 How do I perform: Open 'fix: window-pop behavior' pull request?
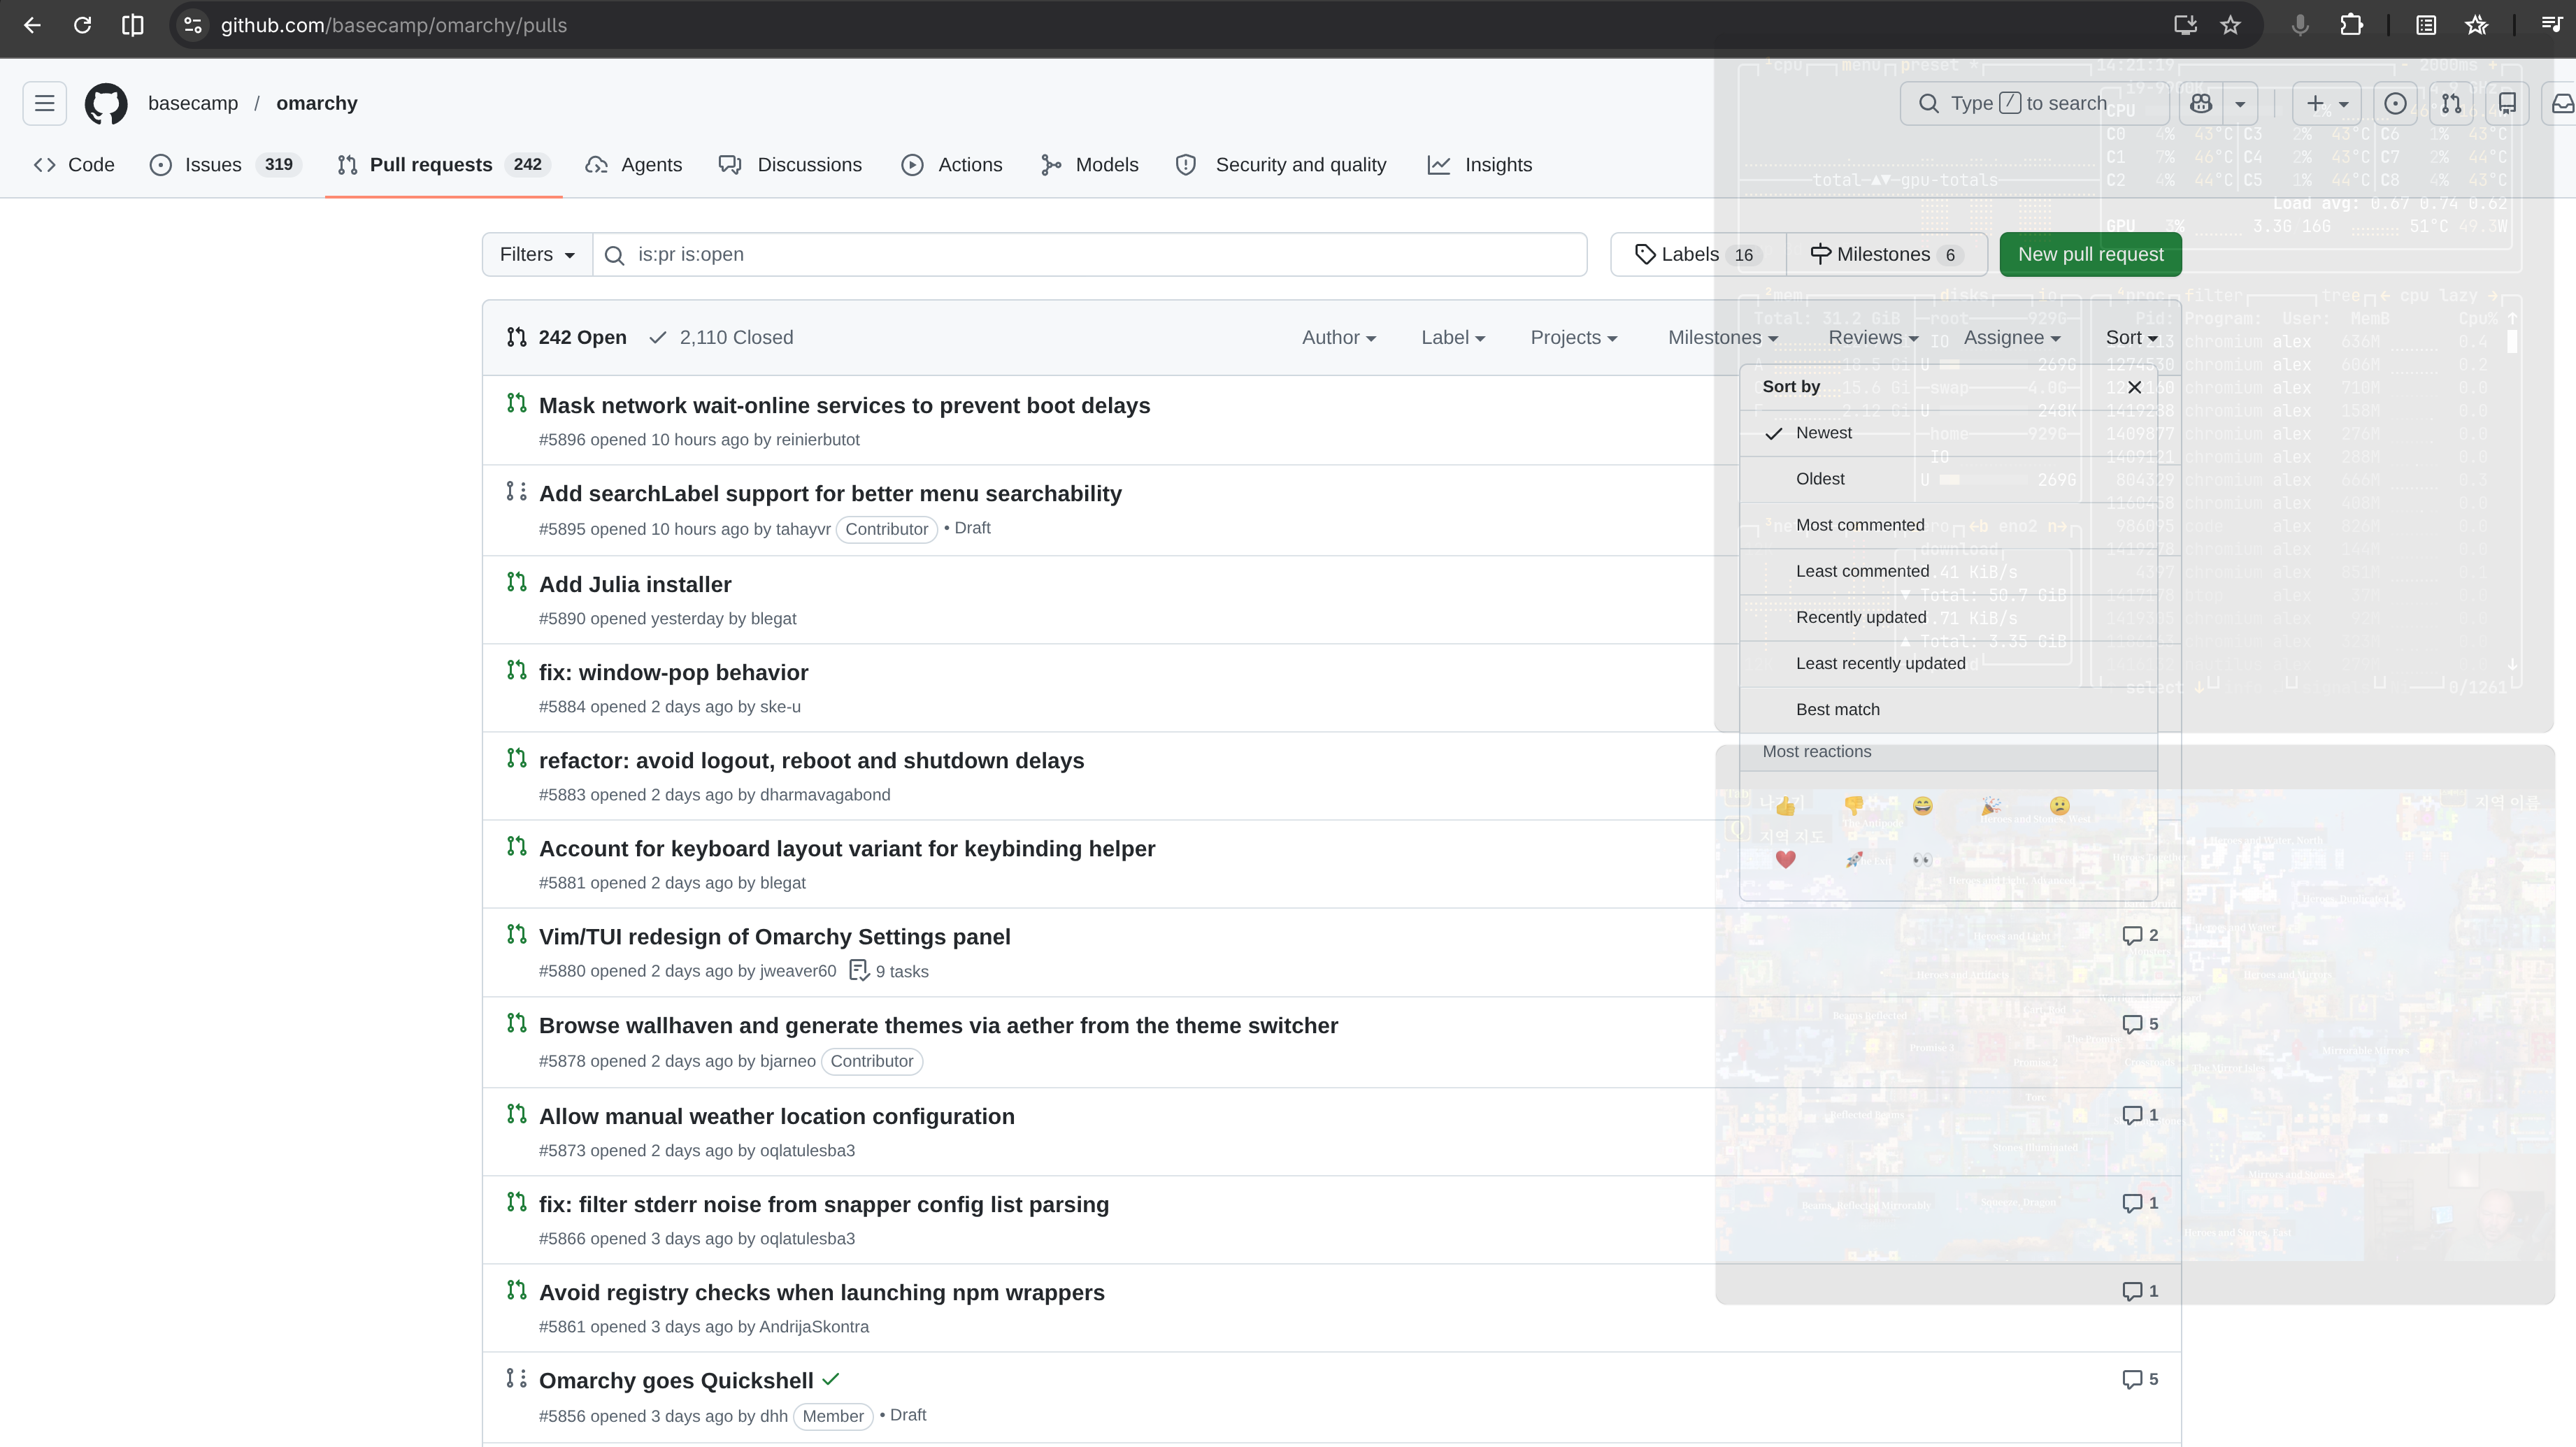tap(673, 672)
